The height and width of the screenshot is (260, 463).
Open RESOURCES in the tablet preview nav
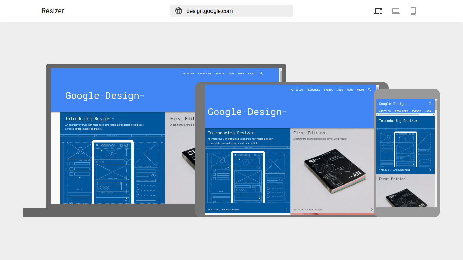coord(314,90)
